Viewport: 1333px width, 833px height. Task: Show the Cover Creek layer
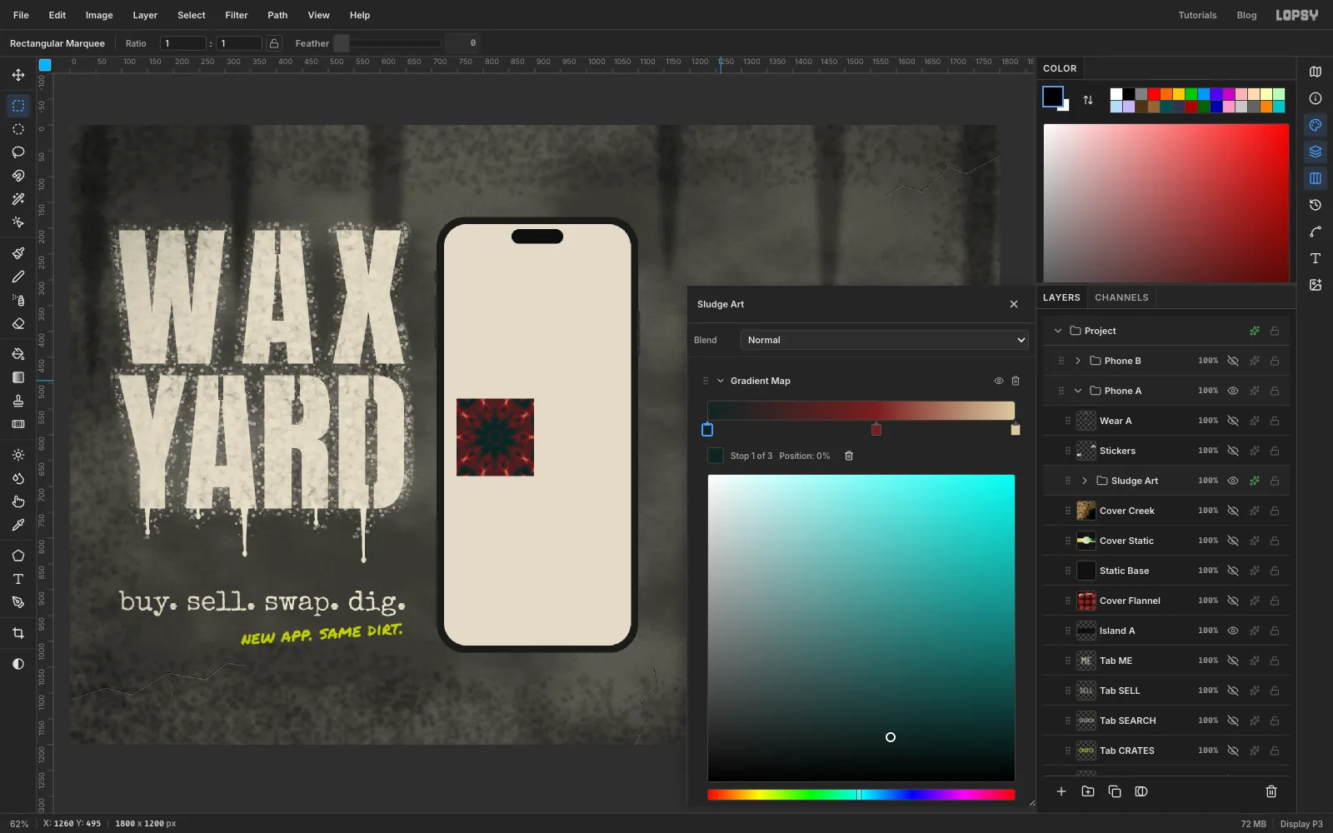pyautogui.click(x=1233, y=511)
